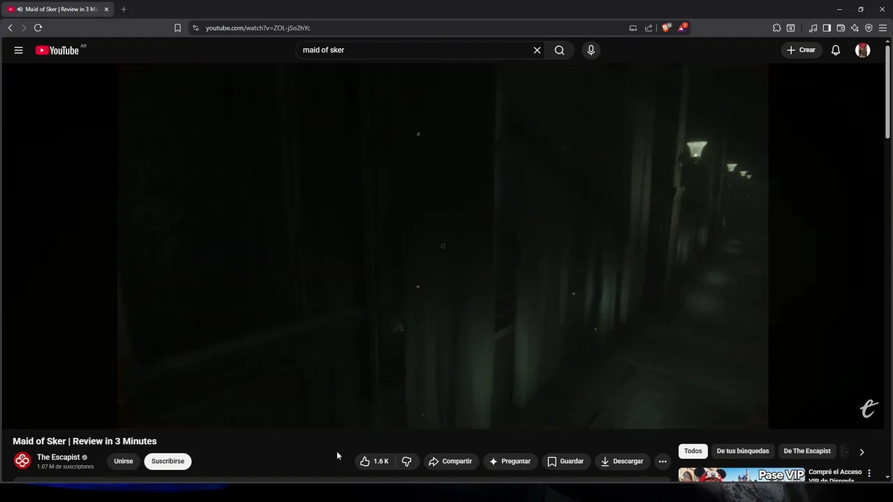Open The Escapist channel name link
This screenshot has height=502, width=893.
(x=59, y=457)
